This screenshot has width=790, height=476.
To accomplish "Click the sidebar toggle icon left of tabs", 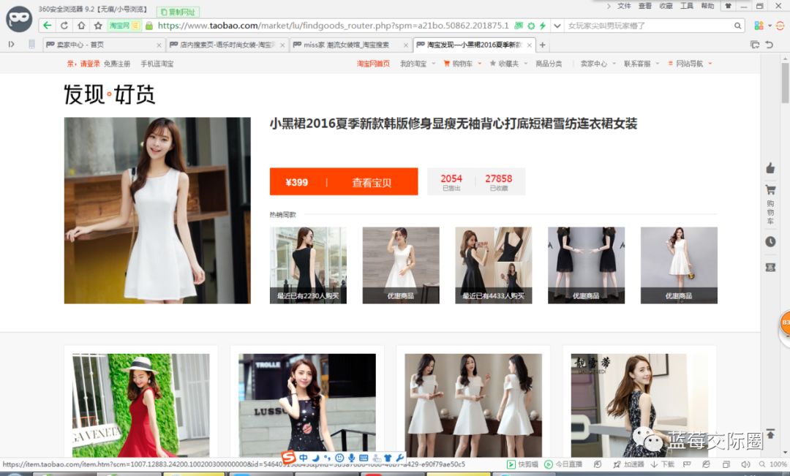I will [11, 45].
